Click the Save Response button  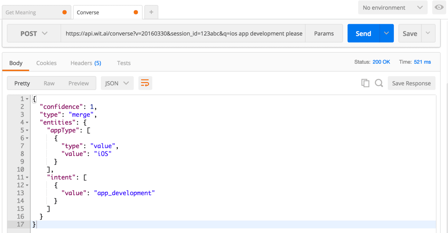pyautogui.click(x=411, y=83)
